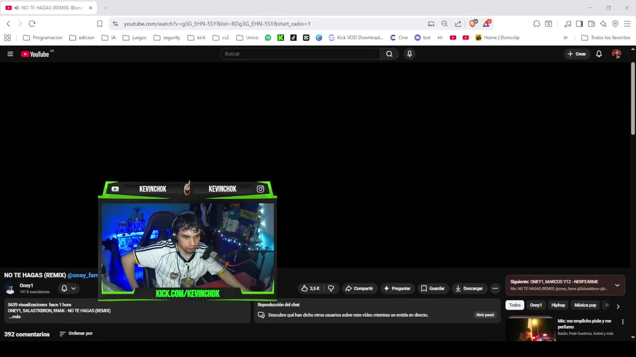Open the Brave VPN shield icon

point(615,24)
